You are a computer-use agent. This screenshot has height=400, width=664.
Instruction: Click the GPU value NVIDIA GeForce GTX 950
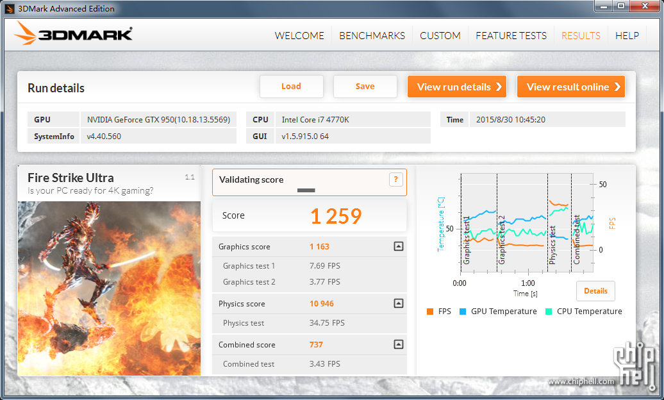(x=158, y=119)
